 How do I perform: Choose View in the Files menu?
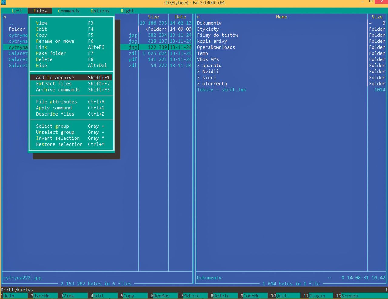pyautogui.click(x=71, y=23)
